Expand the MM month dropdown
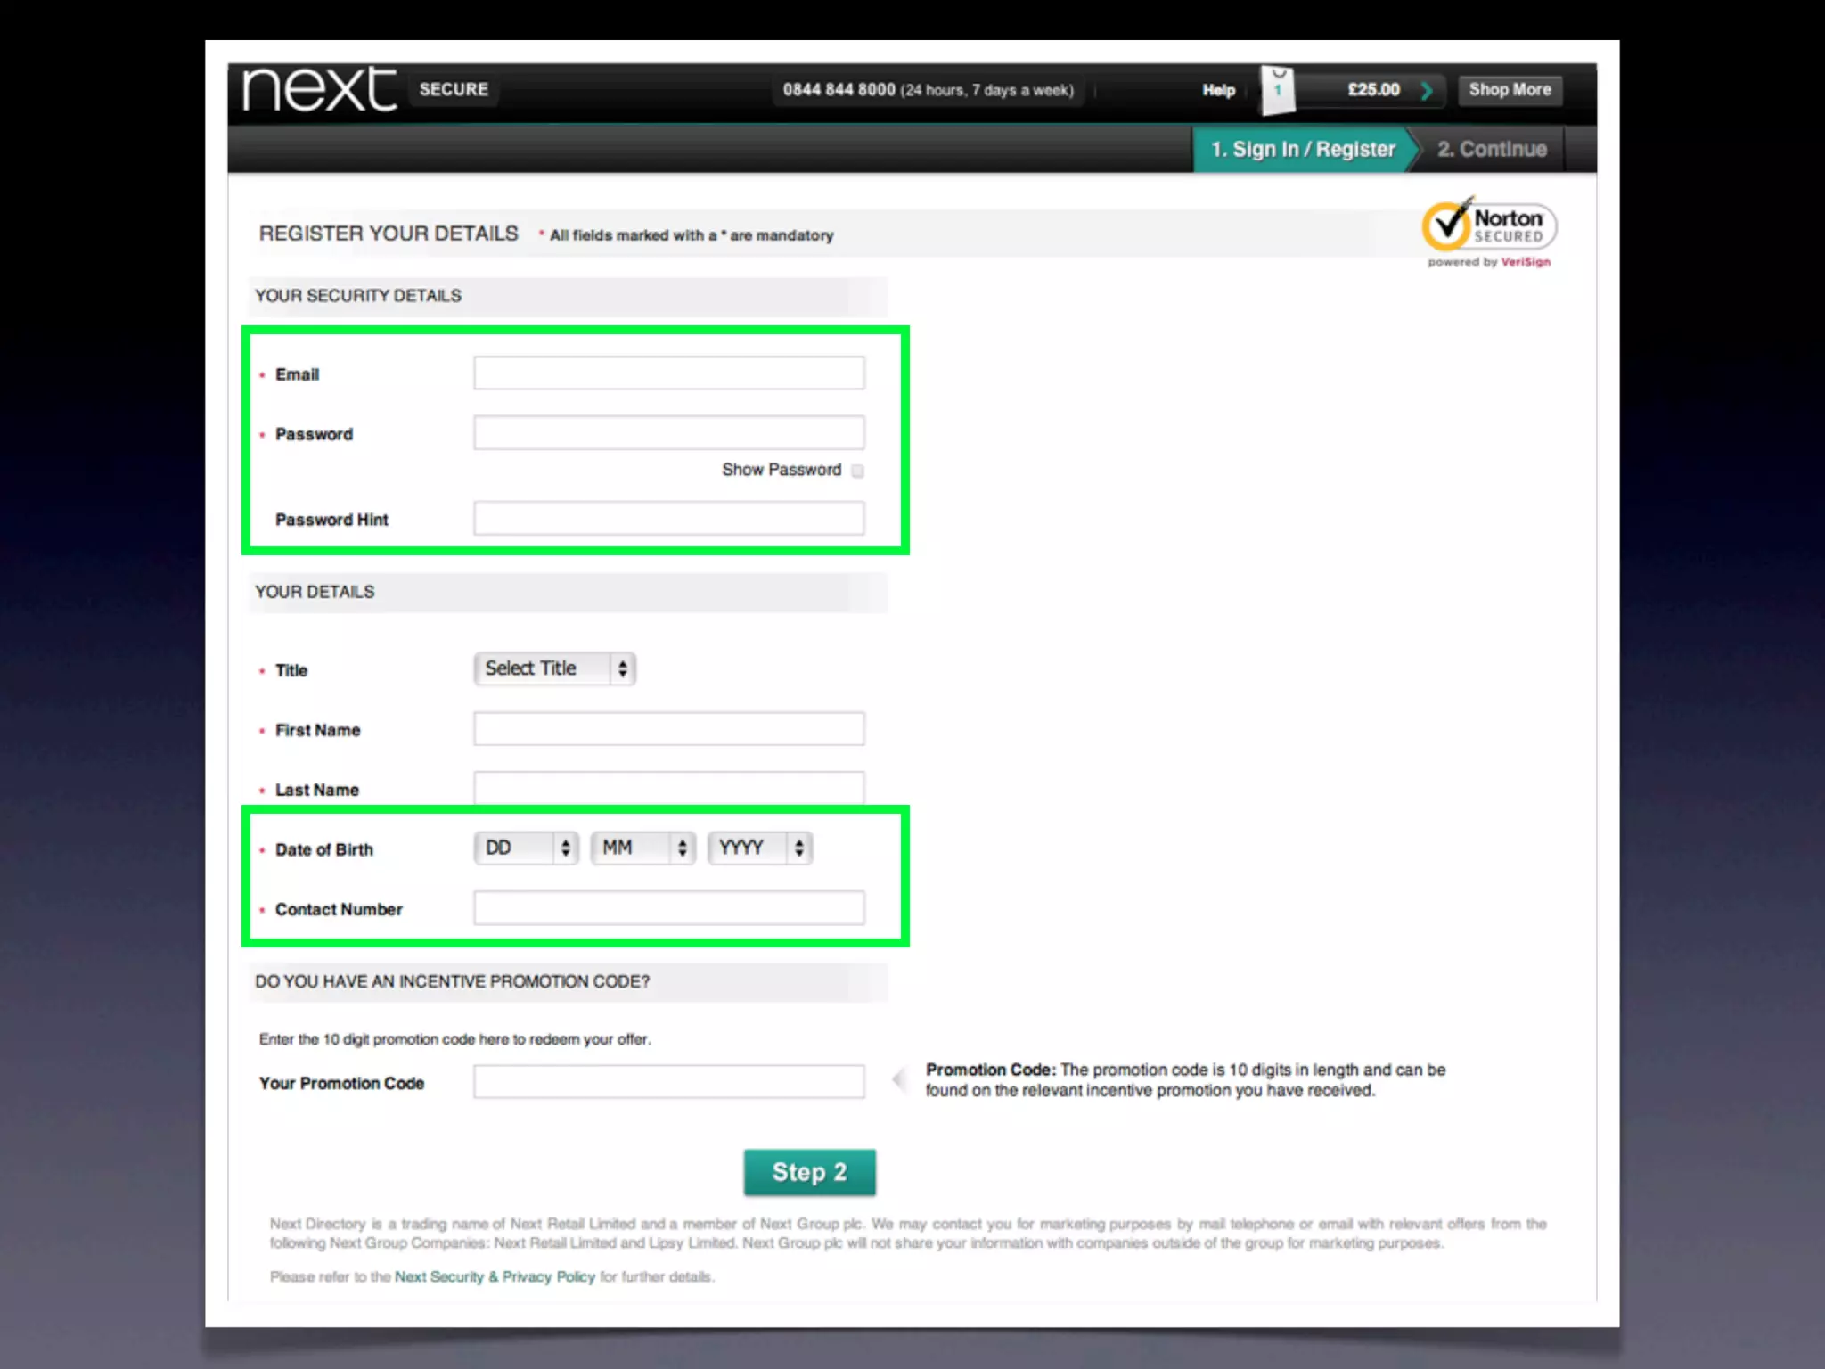The width and height of the screenshot is (1825, 1369). click(642, 848)
